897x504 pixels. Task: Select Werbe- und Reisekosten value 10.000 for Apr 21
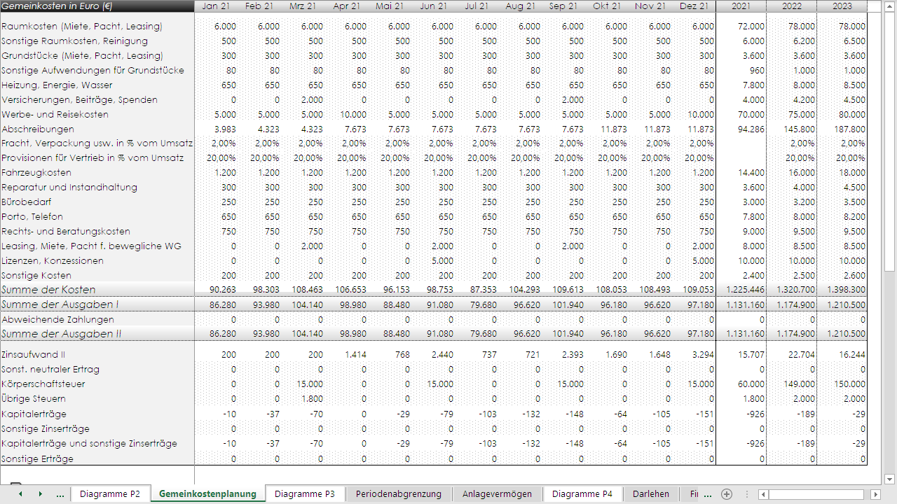point(354,114)
